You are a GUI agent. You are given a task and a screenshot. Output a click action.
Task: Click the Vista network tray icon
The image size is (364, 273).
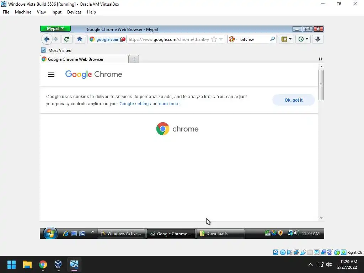point(290,233)
